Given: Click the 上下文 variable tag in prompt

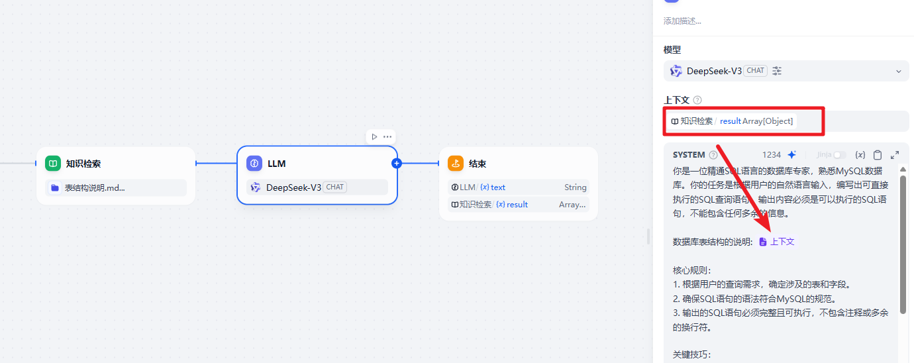Looking at the screenshot, I should [x=776, y=242].
